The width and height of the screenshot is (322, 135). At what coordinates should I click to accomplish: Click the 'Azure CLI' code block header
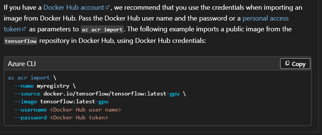tap(22, 64)
